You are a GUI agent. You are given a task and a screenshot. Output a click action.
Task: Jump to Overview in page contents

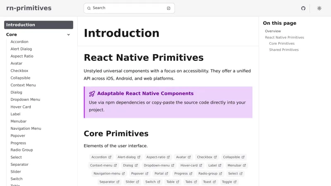click(x=273, y=31)
